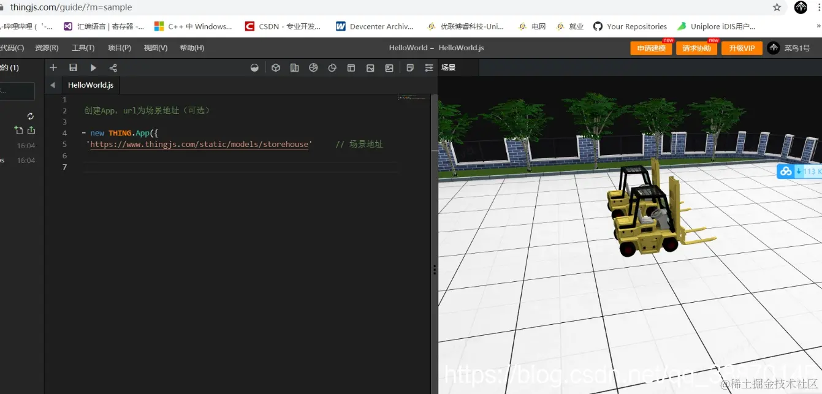
Task: Click the 升级VIP button
Action: (742, 48)
